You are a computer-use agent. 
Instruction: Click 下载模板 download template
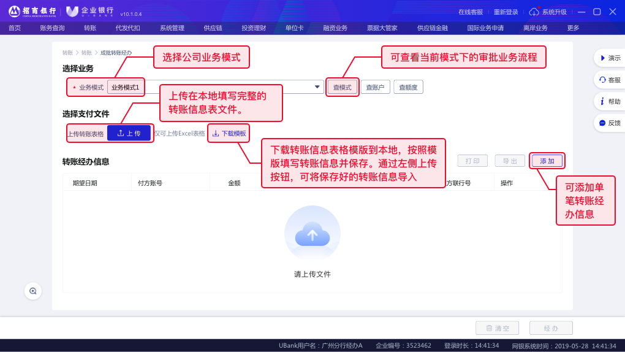coord(229,133)
